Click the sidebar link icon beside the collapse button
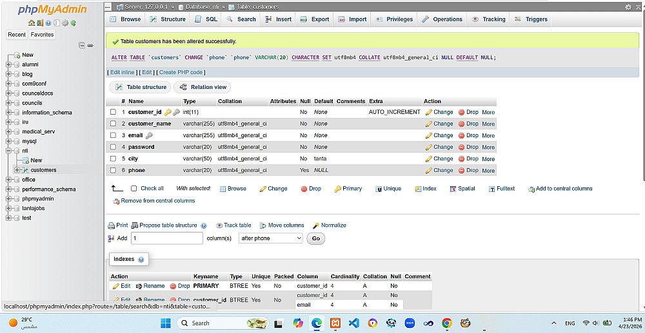This screenshot has height=333, width=645. 90,45
